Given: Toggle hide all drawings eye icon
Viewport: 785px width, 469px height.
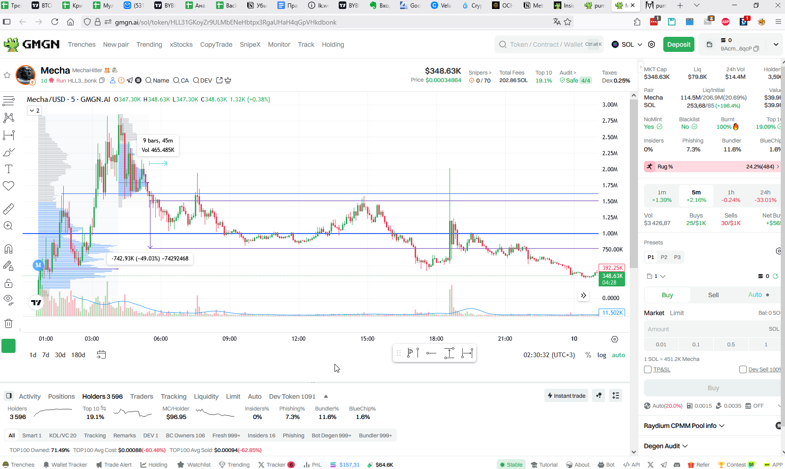Looking at the screenshot, I should [x=8, y=300].
